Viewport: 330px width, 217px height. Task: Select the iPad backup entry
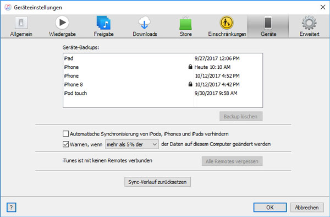coord(163,58)
